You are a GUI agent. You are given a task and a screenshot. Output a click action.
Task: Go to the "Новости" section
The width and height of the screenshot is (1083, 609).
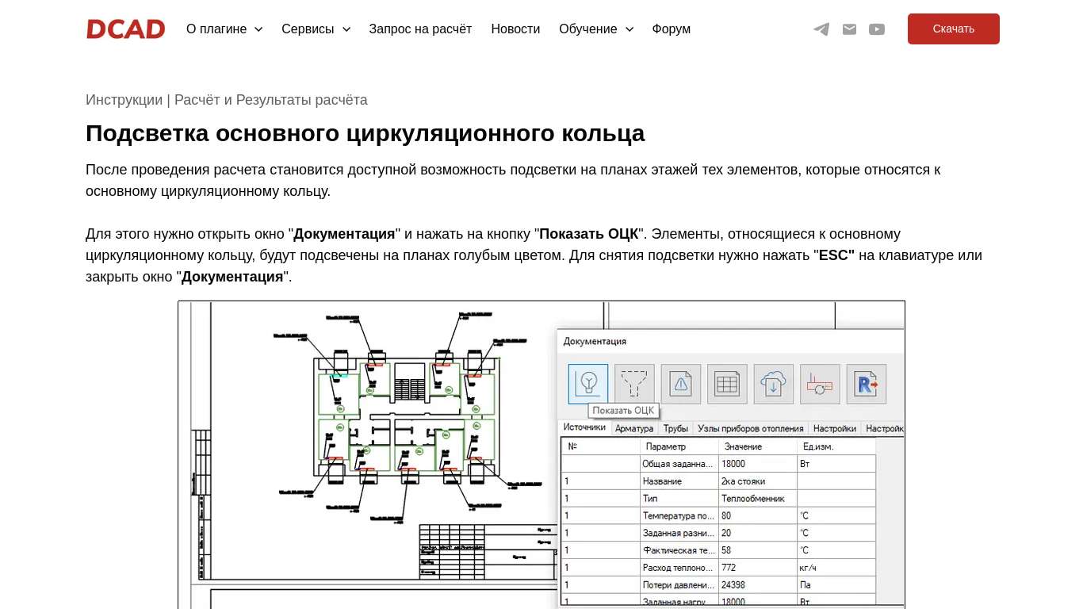point(515,29)
